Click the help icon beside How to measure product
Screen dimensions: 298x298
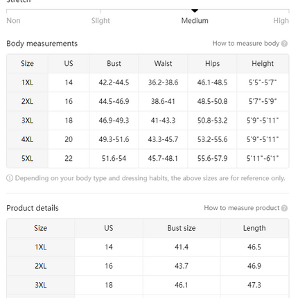(x=284, y=208)
